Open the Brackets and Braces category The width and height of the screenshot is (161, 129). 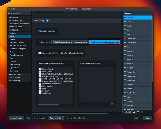click(19, 20)
